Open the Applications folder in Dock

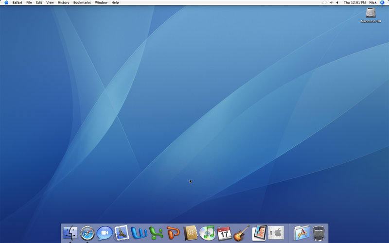click(x=302, y=233)
